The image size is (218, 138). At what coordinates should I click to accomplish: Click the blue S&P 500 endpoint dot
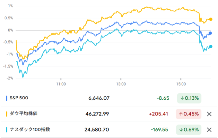click(210, 33)
